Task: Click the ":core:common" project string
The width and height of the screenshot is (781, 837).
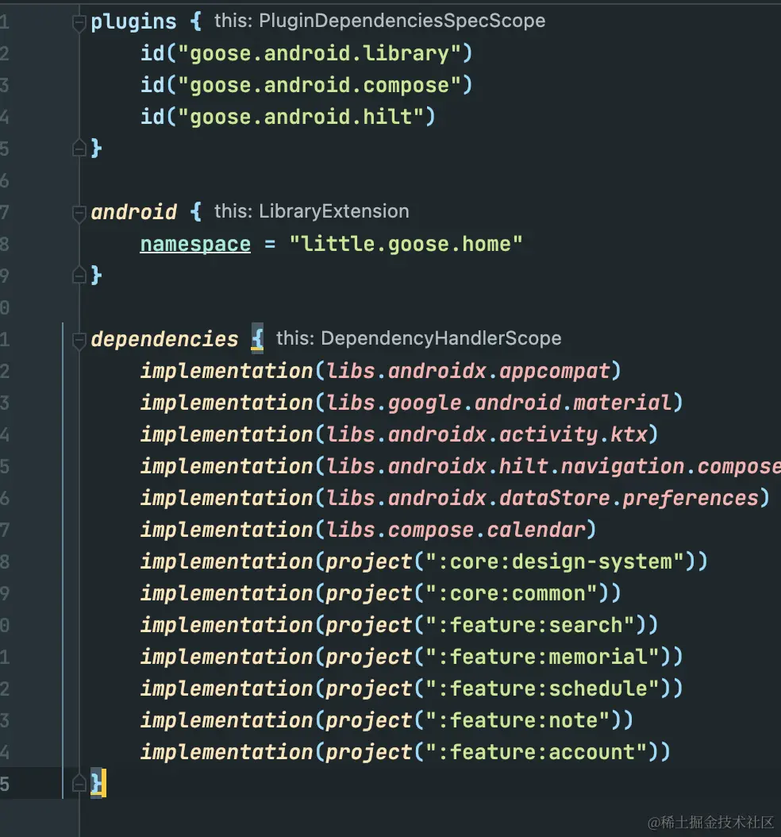Action: (511, 593)
